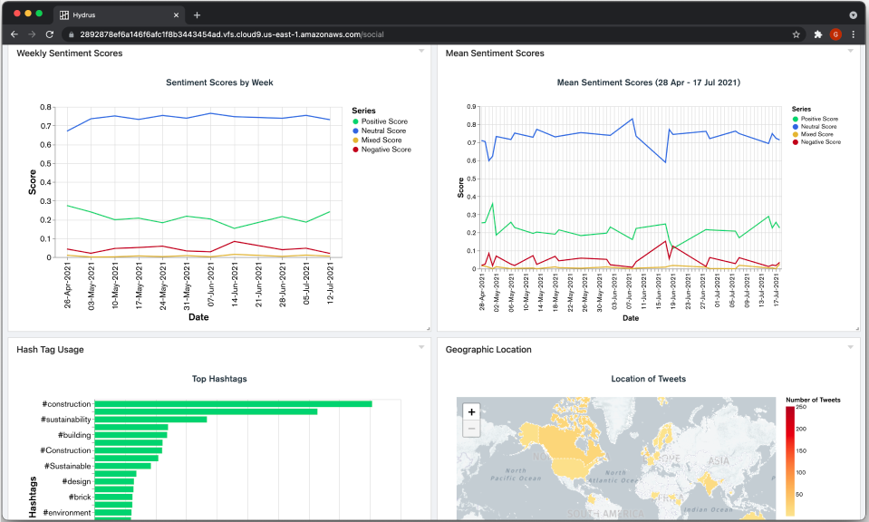Image resolution: width=869 pixels, height=522 pixels.
Task: Click the Weekly Sentiment Scores panel heading
Action: coord(69,53)
